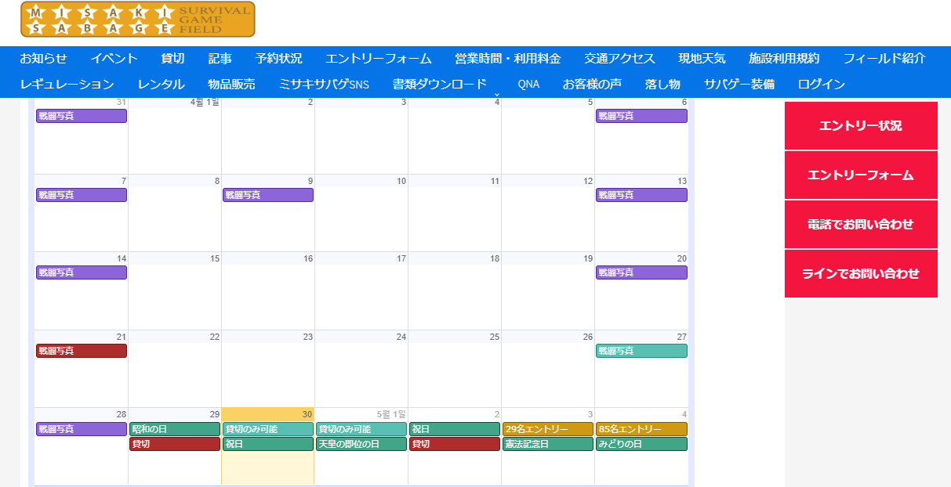The width and height of the screenshot is (951, 487).
Task: Navigate to ミサキサバゲSNS
Action: coord(323,85)
